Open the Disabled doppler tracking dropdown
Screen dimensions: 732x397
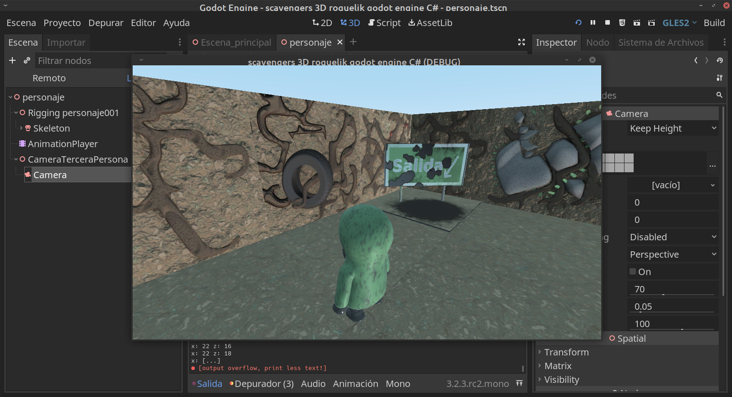click(x=673, y=237)
